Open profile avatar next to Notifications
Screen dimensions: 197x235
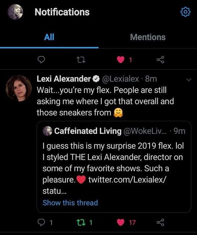(15, 13)
